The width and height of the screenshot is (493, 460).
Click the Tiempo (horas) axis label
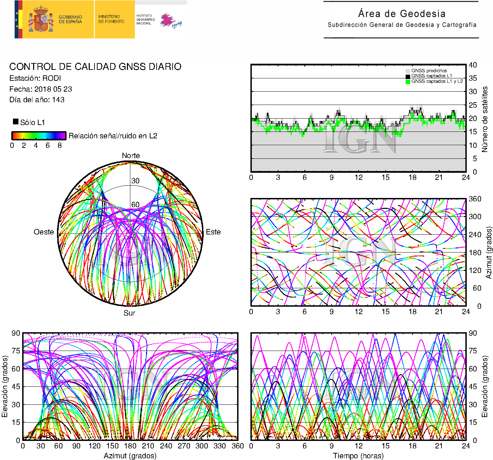click(358, 456)
